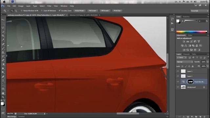The height and width of the screenshot is (118, 210).
Task: Hide Layer 2 with eye icon
Action: [178, 71]
